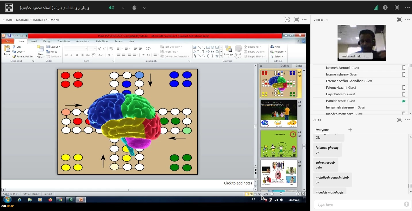
Task: Click the presenter's video thumbnail
Action: click(x=361, y=42)
